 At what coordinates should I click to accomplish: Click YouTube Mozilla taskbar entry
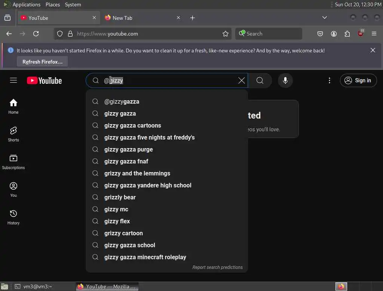[x=107, y=287]
